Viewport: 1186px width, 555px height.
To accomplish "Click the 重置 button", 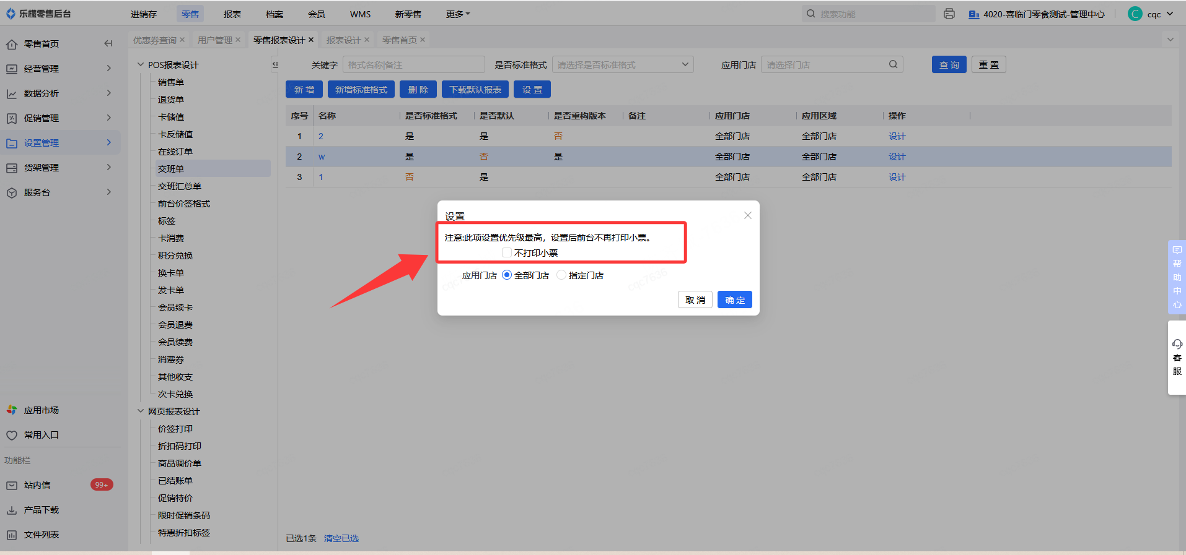I will pyautogui.click(x=989, y=64).
